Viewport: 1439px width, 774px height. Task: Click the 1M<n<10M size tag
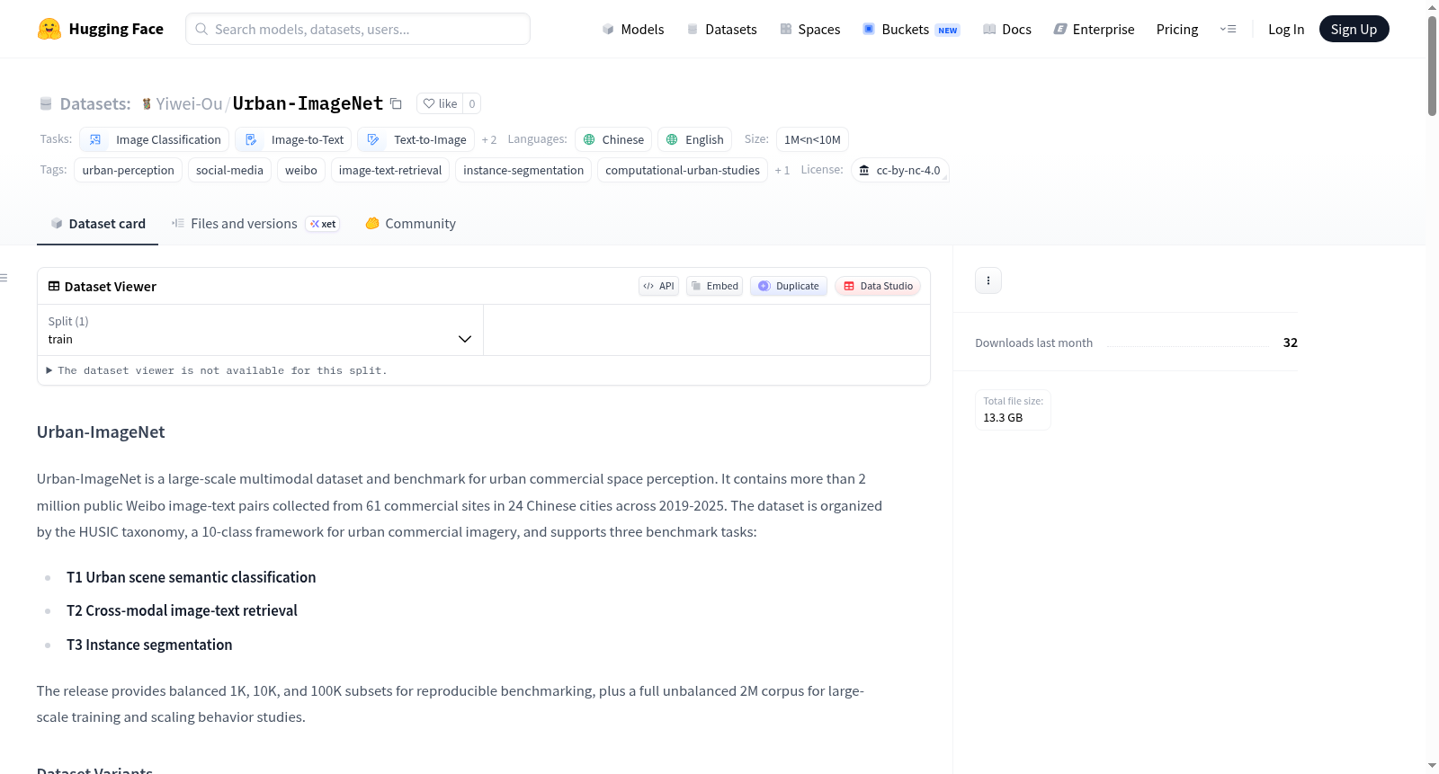point(812,139)
